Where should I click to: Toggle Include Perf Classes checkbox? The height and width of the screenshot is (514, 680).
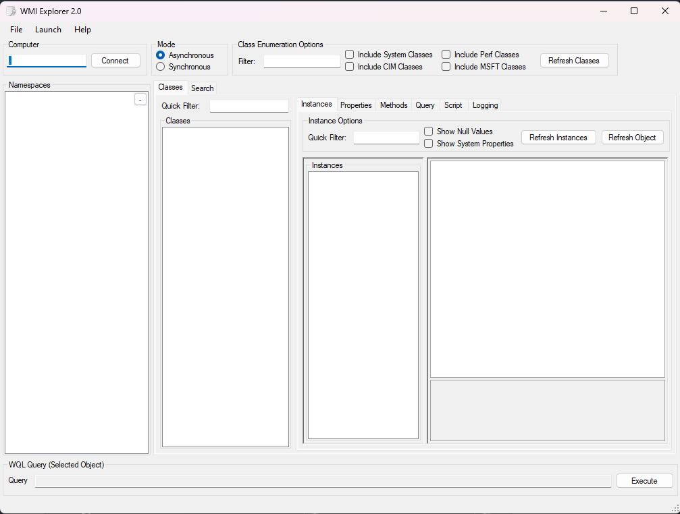[446, 55]
